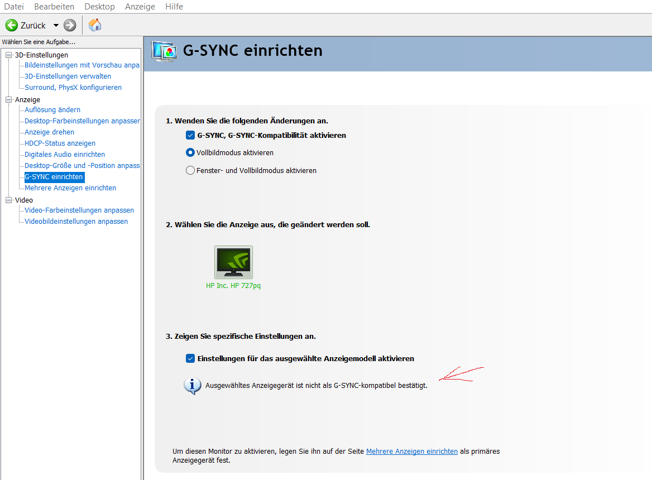
Task: Click the Anzeige category label in the tree
Action: click(27, 100)
